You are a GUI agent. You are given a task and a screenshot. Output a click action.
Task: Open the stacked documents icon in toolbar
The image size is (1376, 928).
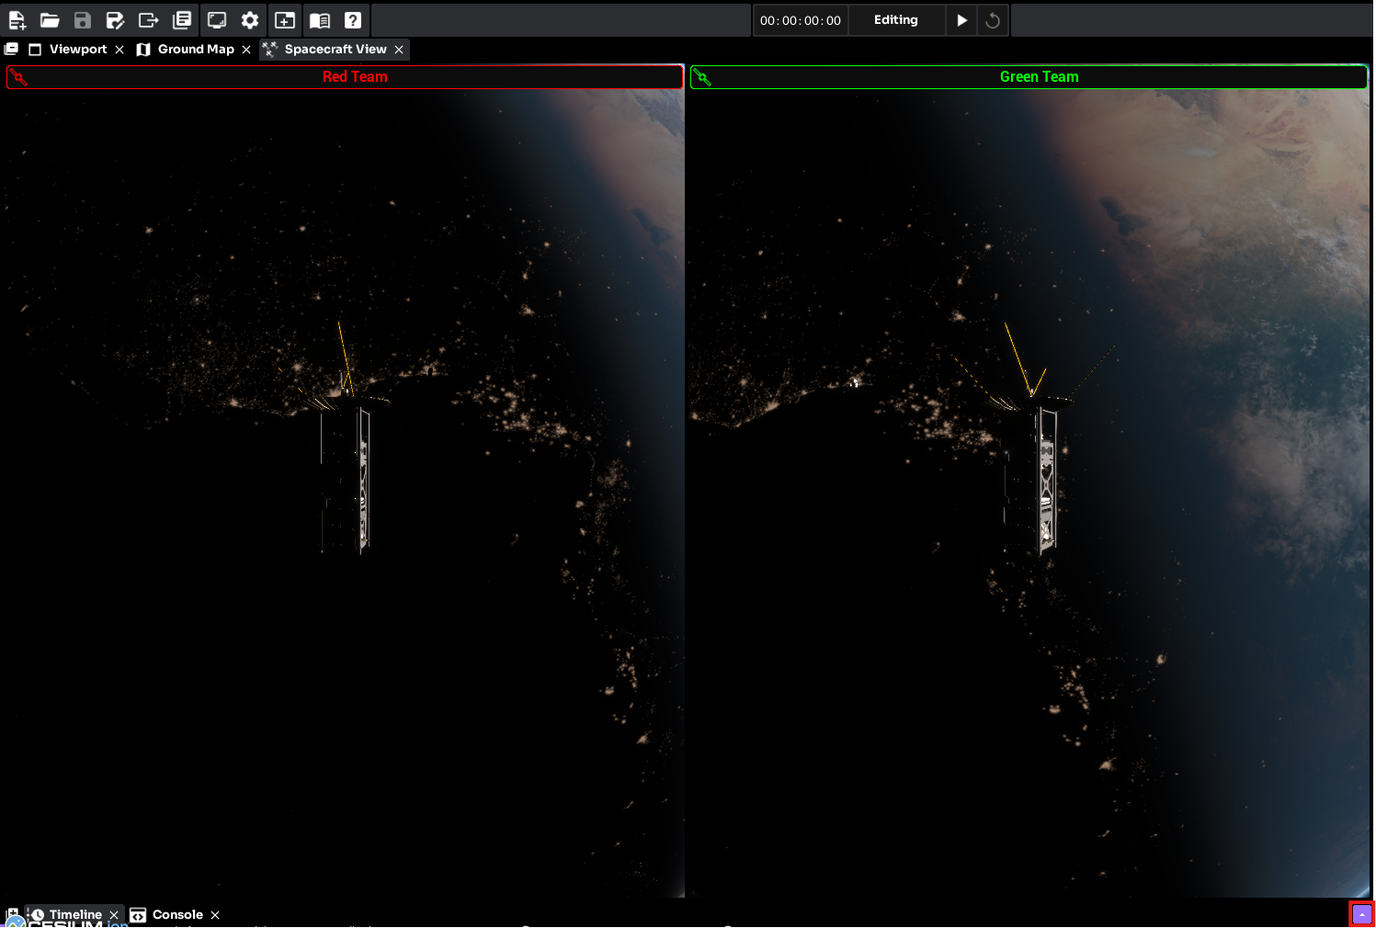[182, 20]
